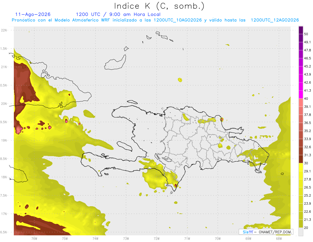Viewport: 313px width, 242px height.
Task: Click the colorbar value "41.3"
Action: [308, 91]
